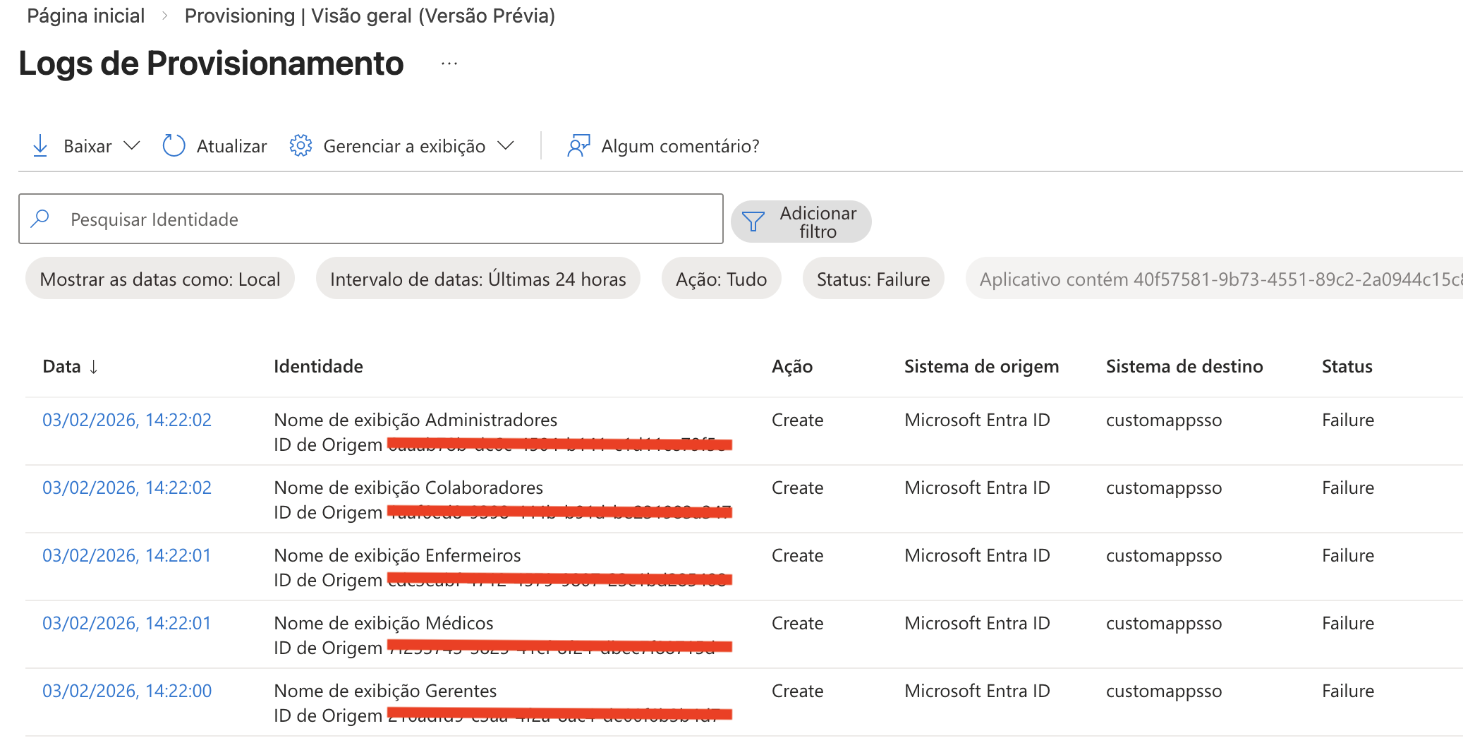Open Provisioning Visão geral breadcrumb
This screenshot has width=1463, height=738.
pos(370,16)
